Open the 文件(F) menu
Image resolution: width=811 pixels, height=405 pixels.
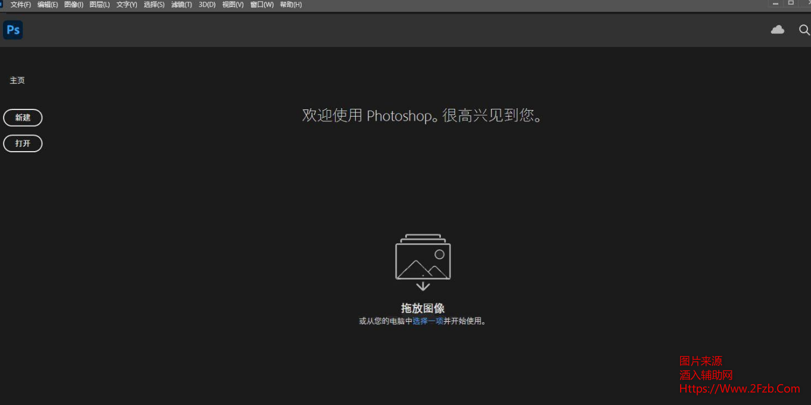[21, 5]
